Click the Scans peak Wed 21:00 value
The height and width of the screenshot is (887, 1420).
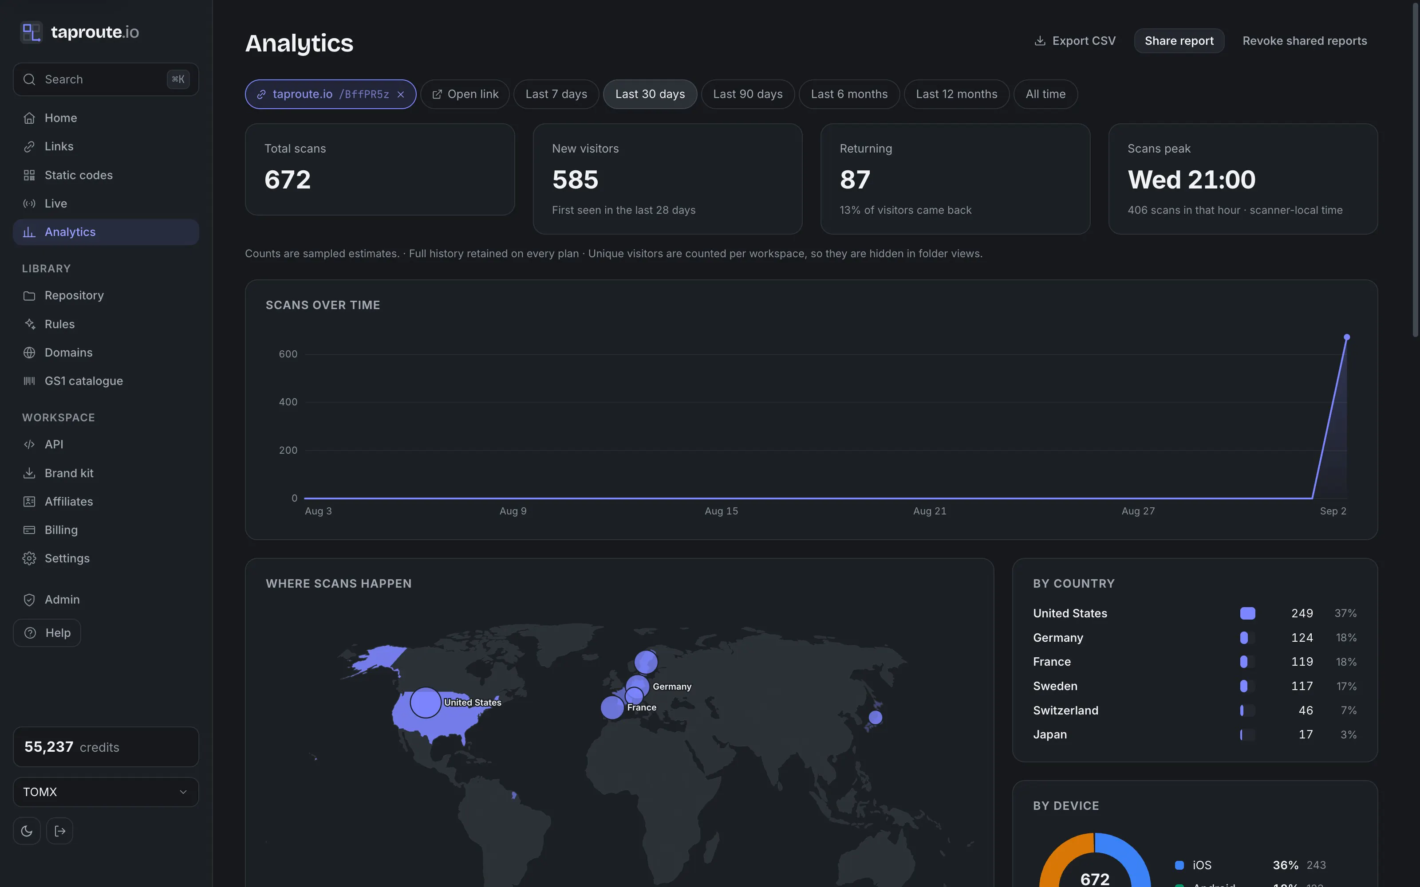click(x=1191, y=180)
